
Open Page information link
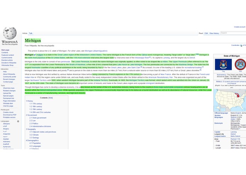[x=9, y=101]
